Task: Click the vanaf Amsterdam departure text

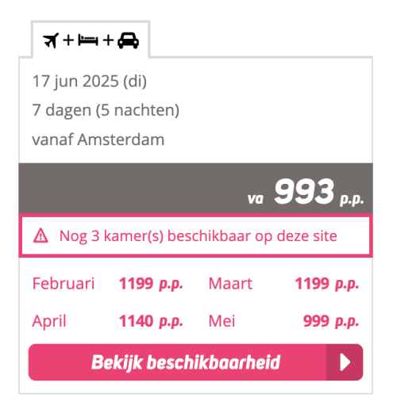Action: coord(98,140)
